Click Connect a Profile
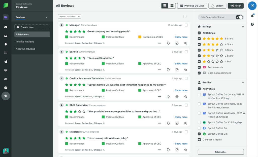 tap(212, 140)
